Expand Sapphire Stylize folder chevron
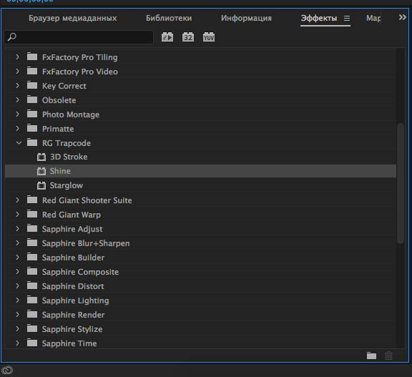The height and width of the screenshot is (377, 412). coord(17,328)
